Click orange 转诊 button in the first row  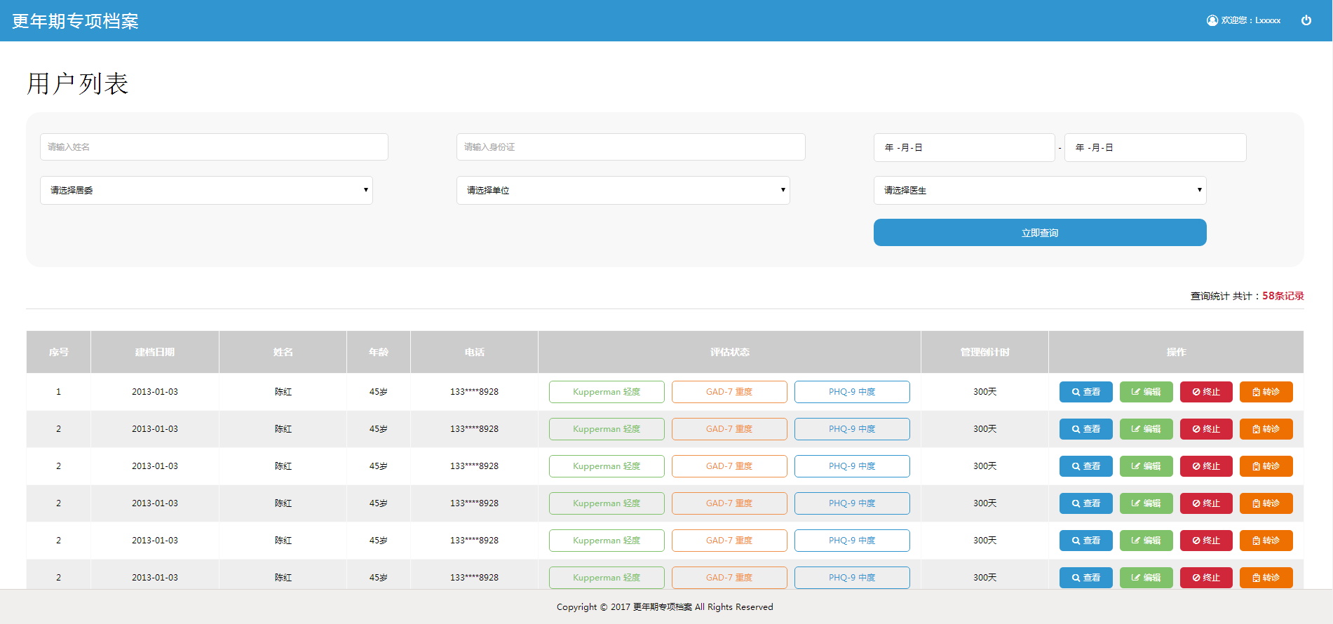point(1266,392)
